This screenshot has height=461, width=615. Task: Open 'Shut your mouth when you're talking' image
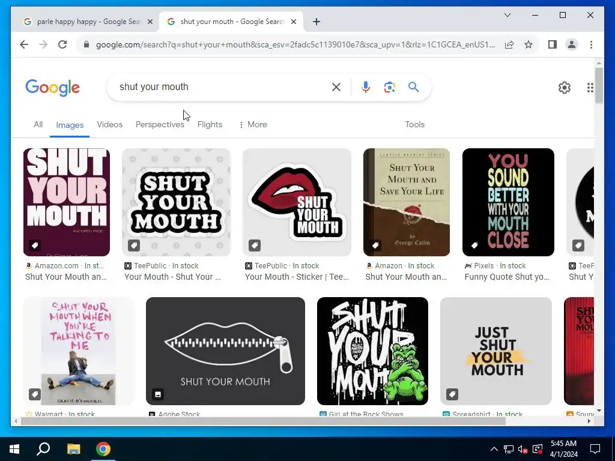pos(79,351)
